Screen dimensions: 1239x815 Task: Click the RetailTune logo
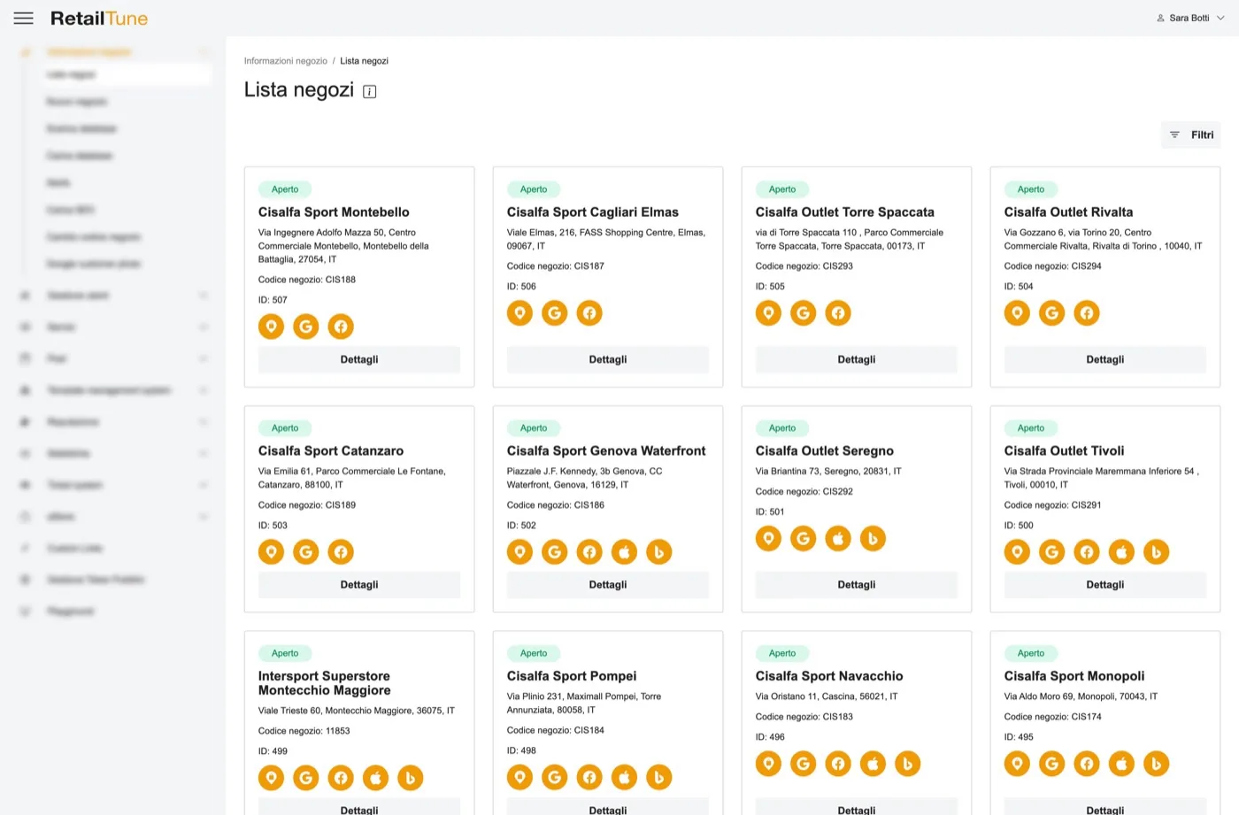pos(99,18)
